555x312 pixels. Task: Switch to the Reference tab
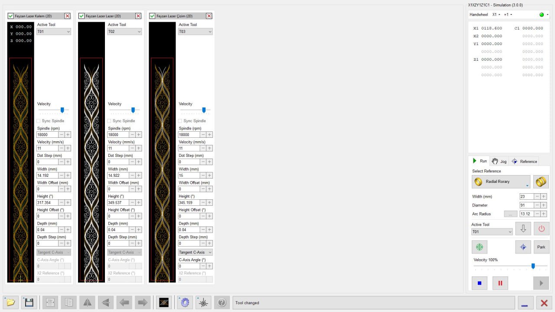pos(524,161)
